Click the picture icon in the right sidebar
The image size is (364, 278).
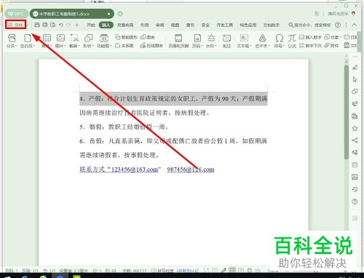pos(355,177)
